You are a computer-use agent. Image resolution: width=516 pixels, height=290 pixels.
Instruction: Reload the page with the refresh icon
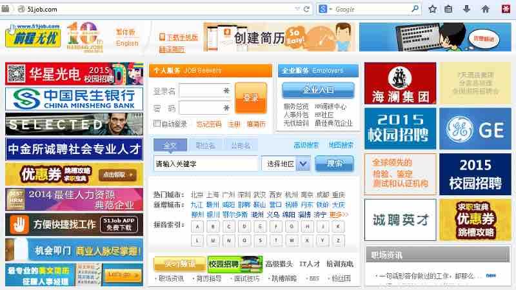pyautogui.click(x=306, y=9)
